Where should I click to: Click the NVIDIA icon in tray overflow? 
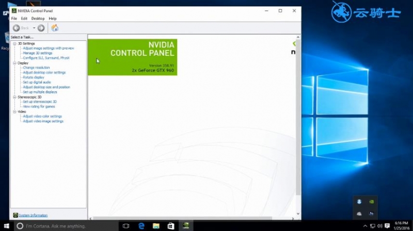click(x=371, y=202)
